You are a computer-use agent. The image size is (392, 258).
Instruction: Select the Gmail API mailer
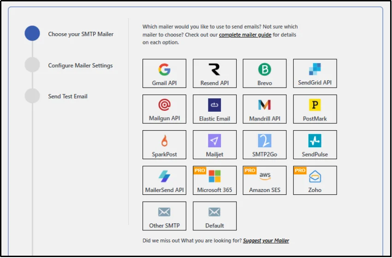point(164,73)
